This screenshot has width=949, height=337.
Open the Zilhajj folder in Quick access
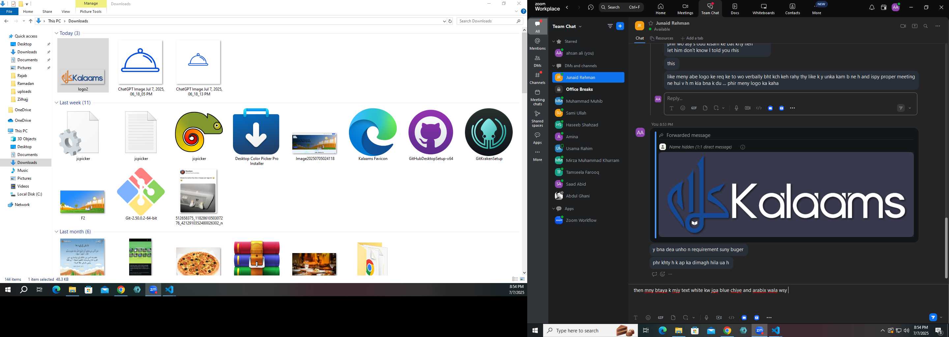[x=22, y=99]
